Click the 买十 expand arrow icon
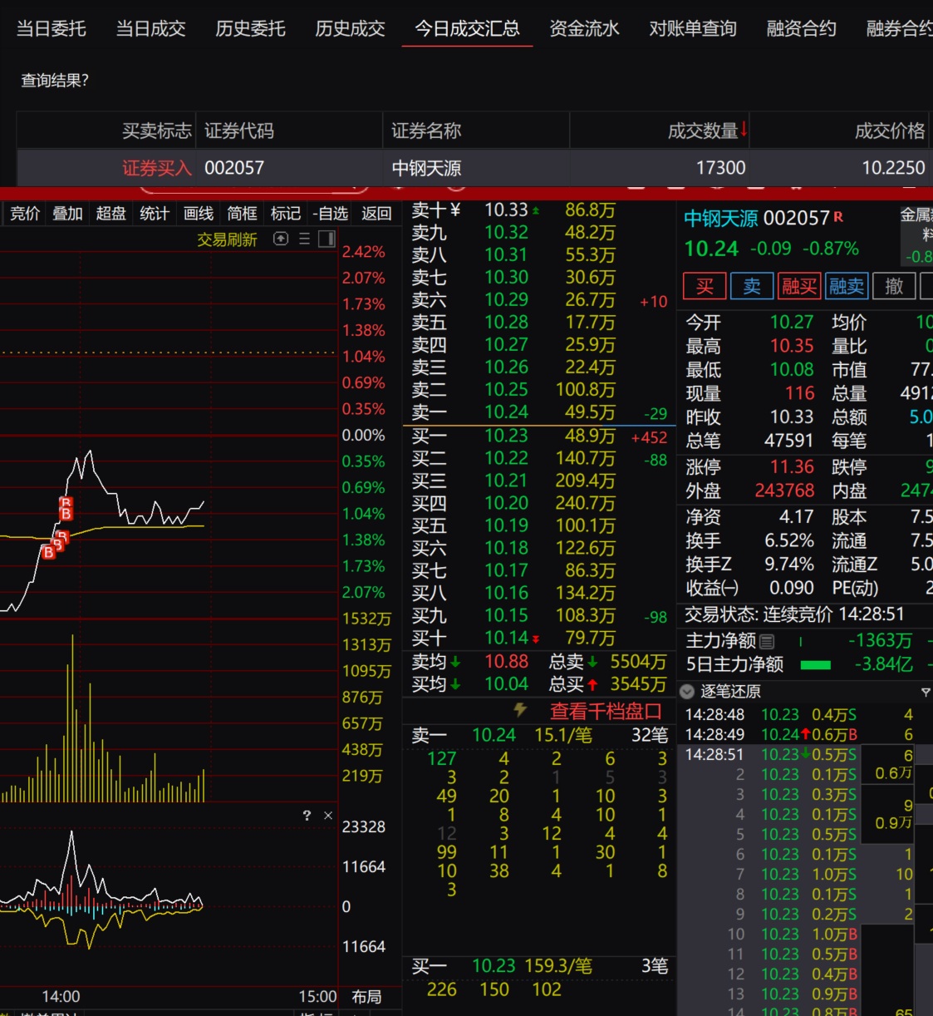Viewport: 933px width, 1016px height. click(535, 639)
